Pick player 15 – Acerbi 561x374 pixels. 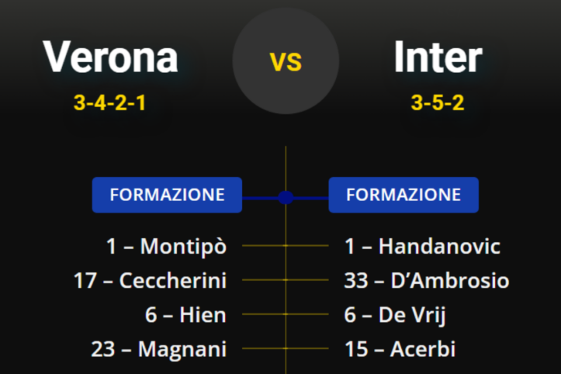click(400, 348)
